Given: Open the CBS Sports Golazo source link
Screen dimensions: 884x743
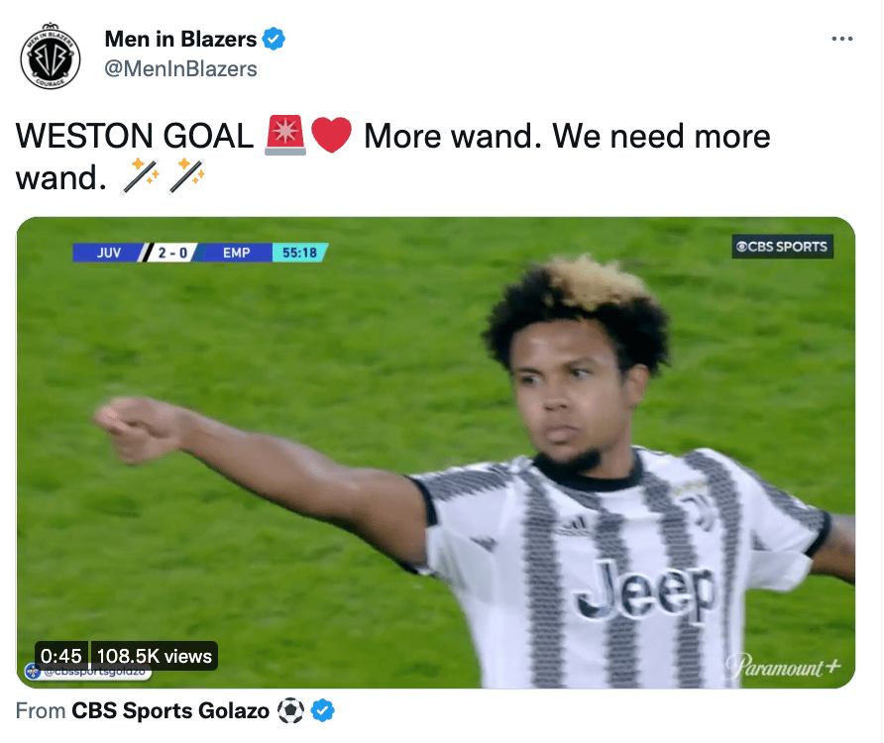Looking at the screenshot, I should 170,711.
